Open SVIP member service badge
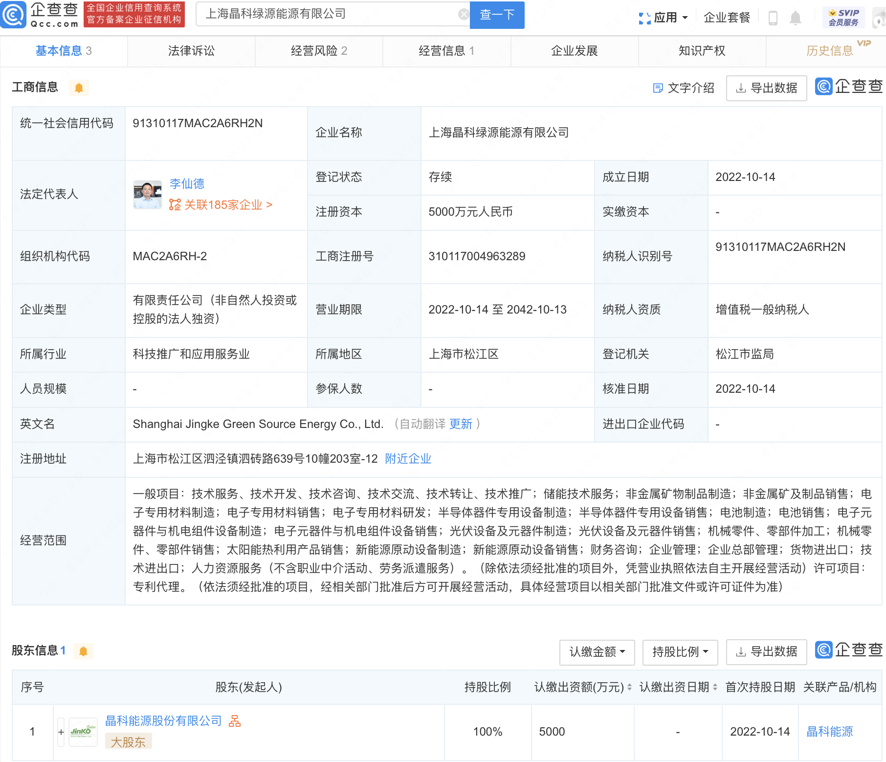 843,18
